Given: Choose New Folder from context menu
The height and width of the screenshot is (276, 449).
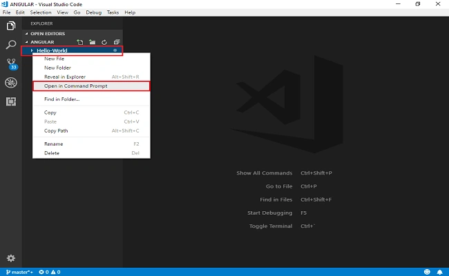Looking at the screenshot, I should click(x=91, y=68).
